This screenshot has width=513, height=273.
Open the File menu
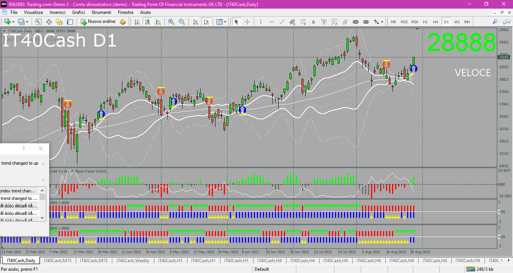[14, 12]
